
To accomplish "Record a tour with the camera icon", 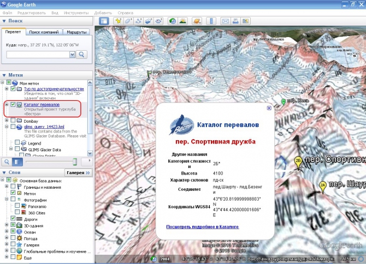I will click(158, 21).
